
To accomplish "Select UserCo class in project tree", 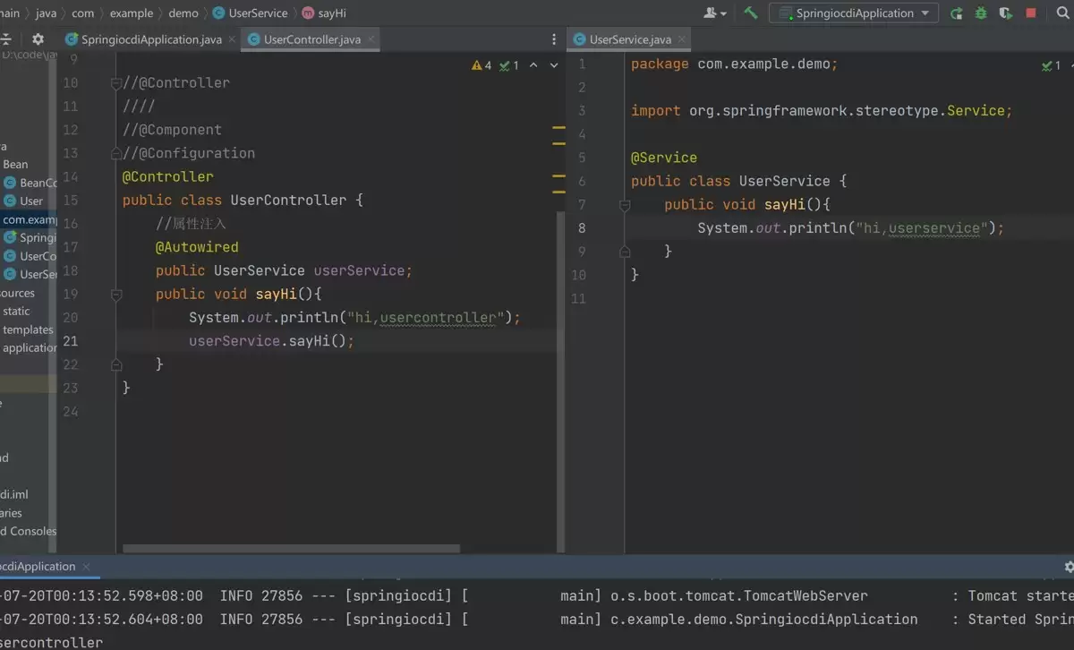I will (x=30, y=256).
